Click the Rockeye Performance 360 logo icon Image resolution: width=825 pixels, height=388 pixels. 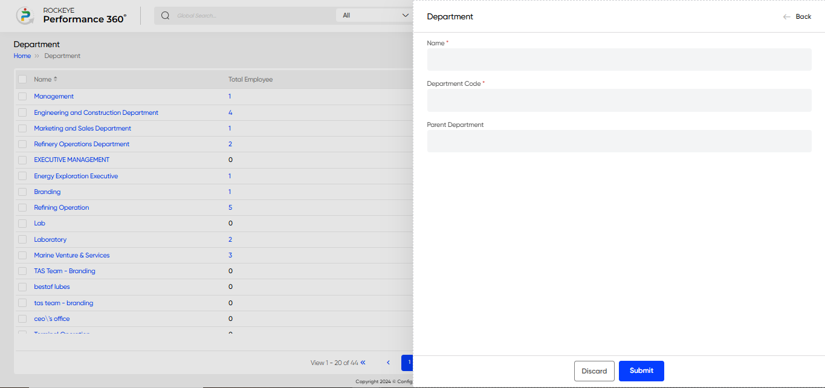[x=25, y=16]
